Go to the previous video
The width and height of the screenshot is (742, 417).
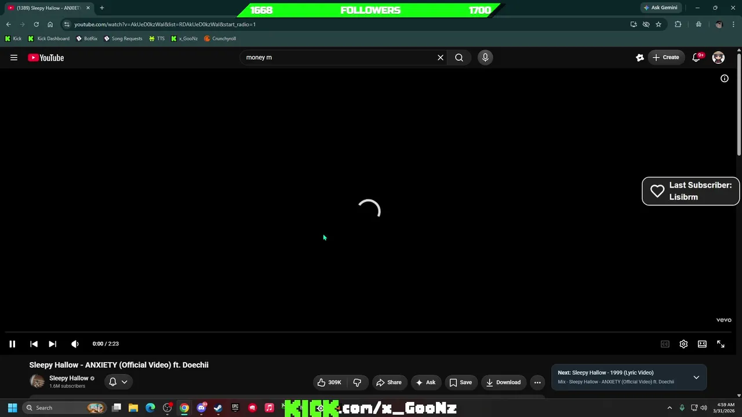34,344
